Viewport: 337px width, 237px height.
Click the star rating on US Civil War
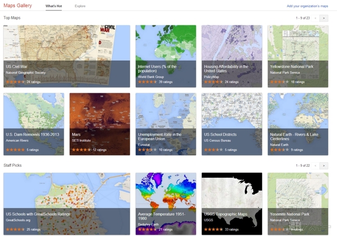point(15,82)
